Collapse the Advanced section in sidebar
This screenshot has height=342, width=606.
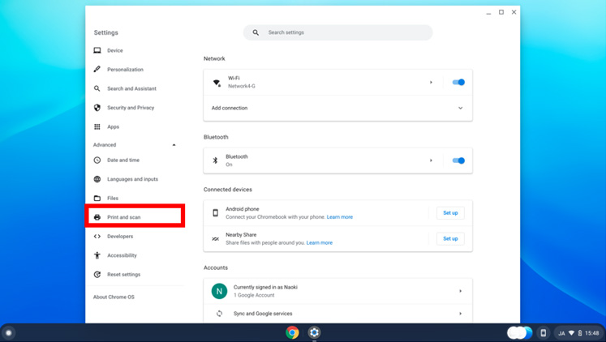click(x=174, y=145)
